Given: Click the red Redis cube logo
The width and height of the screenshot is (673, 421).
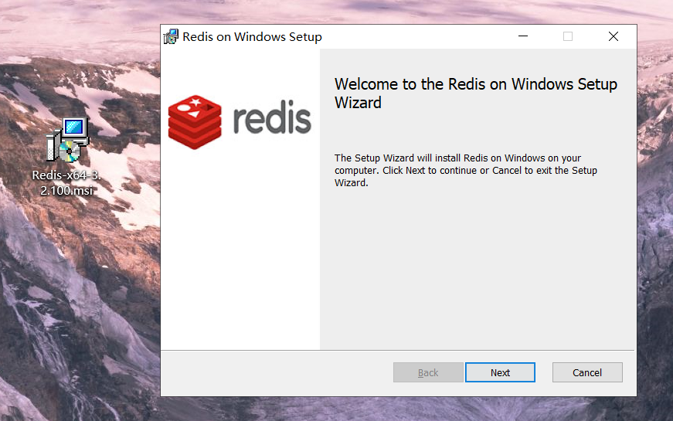Looking at the screenshot, I should click(x=195, y=122).
